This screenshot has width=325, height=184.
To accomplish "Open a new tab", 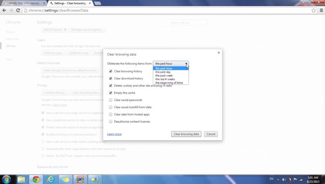I will (98, 3).
